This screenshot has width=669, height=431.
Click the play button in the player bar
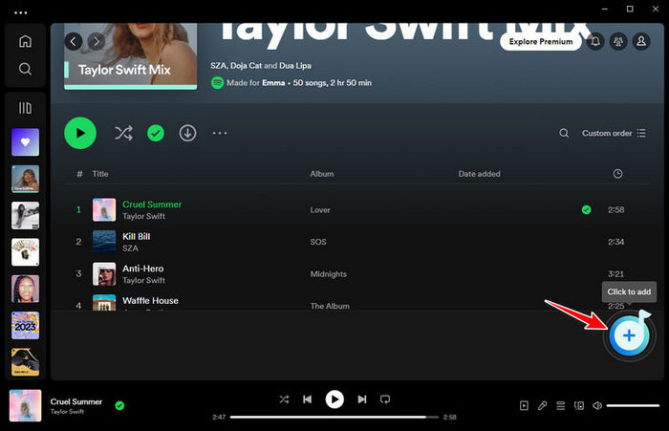pos(334,399)
